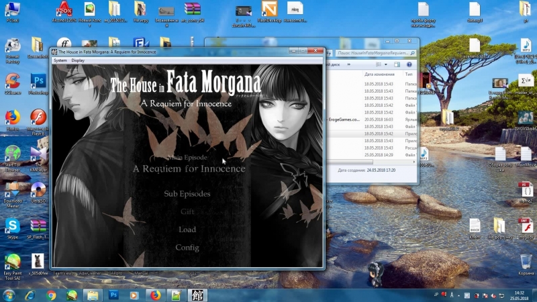
Task: Open the Windows Start button
Action: (9, 295)
